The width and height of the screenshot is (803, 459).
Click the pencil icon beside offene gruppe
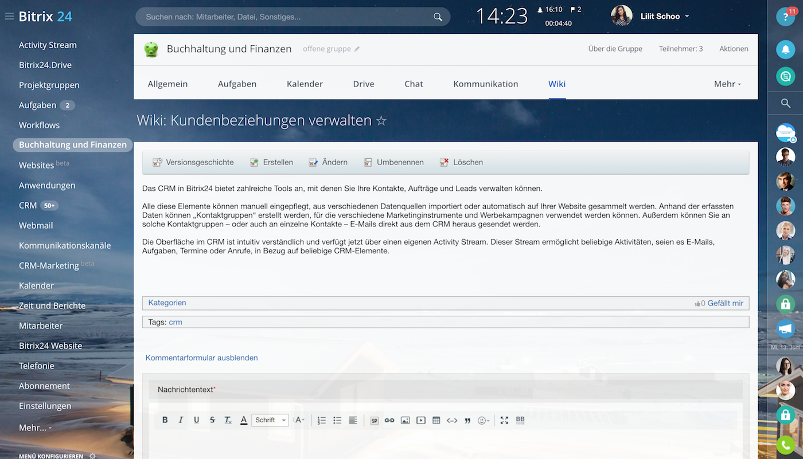click(x=357, y=49)
